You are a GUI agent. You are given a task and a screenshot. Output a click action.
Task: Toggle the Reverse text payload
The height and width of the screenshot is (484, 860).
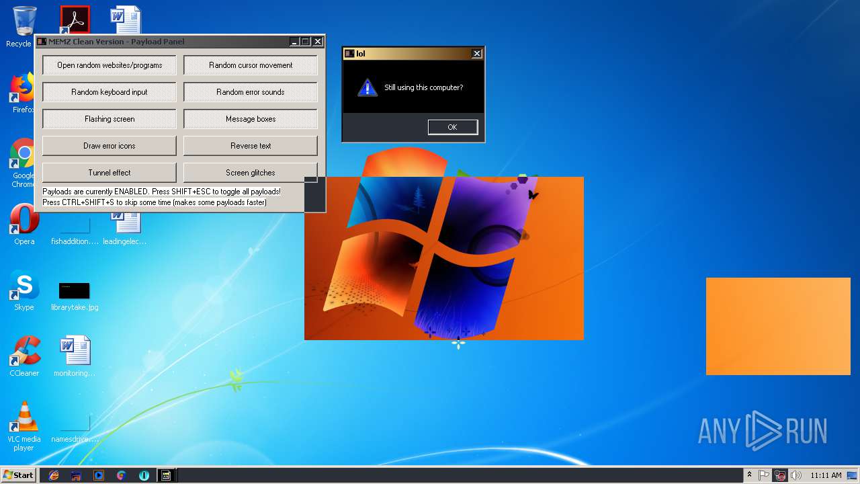click(x=251, y=146)
